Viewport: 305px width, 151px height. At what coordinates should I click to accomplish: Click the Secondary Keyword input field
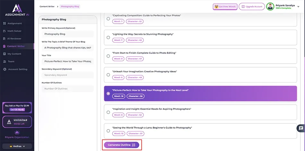click(x=67, y=75)
